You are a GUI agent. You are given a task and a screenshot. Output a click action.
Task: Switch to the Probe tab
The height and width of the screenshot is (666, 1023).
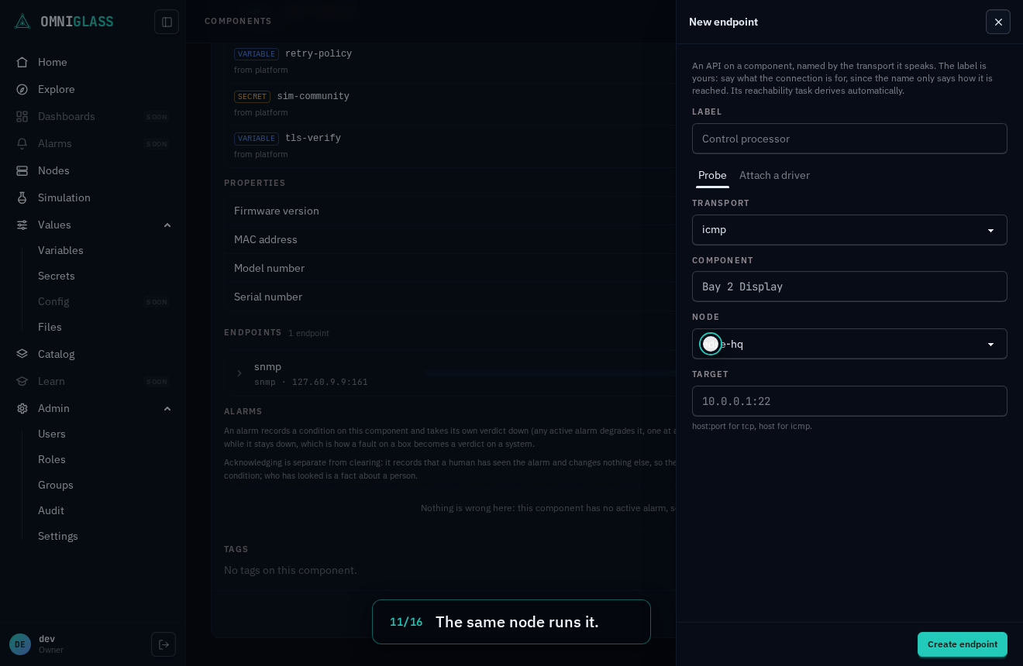(x=712, y=175)
